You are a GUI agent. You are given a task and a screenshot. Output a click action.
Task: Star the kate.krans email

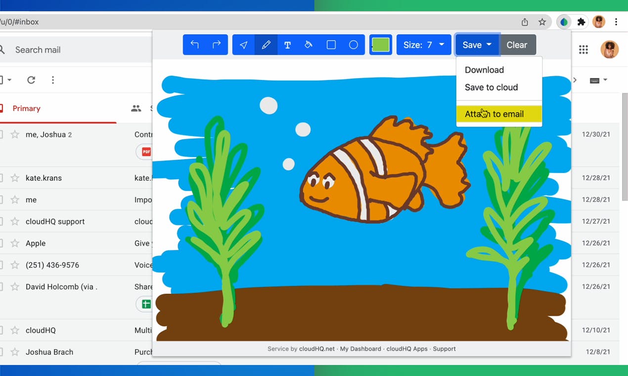coord(15,178)
